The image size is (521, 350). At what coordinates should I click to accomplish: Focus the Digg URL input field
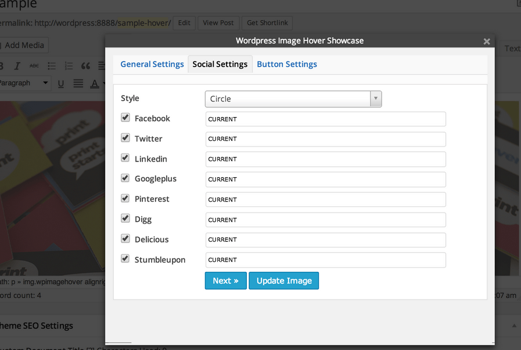pos(326,220)
